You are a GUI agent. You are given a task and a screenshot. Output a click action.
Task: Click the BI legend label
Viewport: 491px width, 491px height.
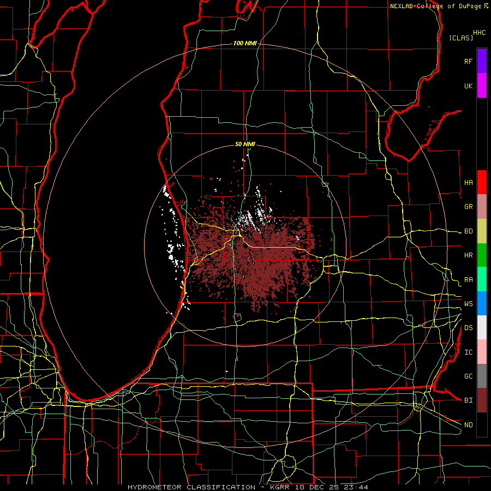(x=468, y=400)
